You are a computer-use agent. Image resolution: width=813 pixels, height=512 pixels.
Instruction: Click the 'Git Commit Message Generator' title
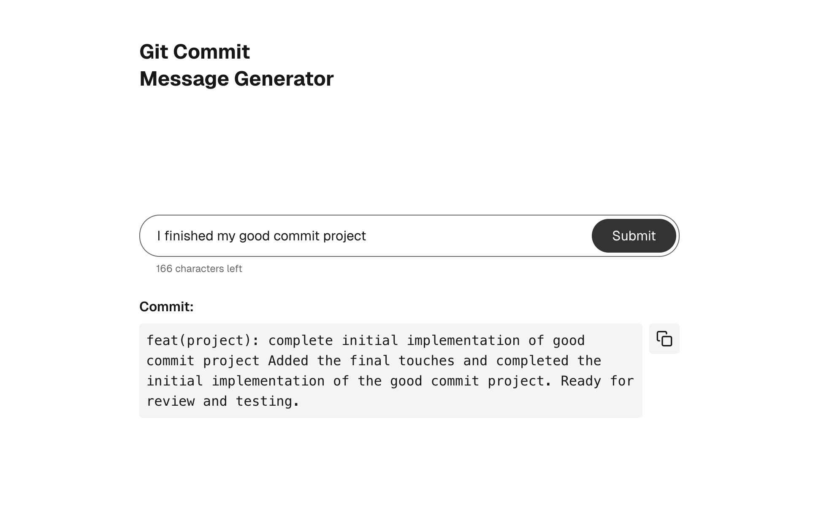[x=236, y=65]
